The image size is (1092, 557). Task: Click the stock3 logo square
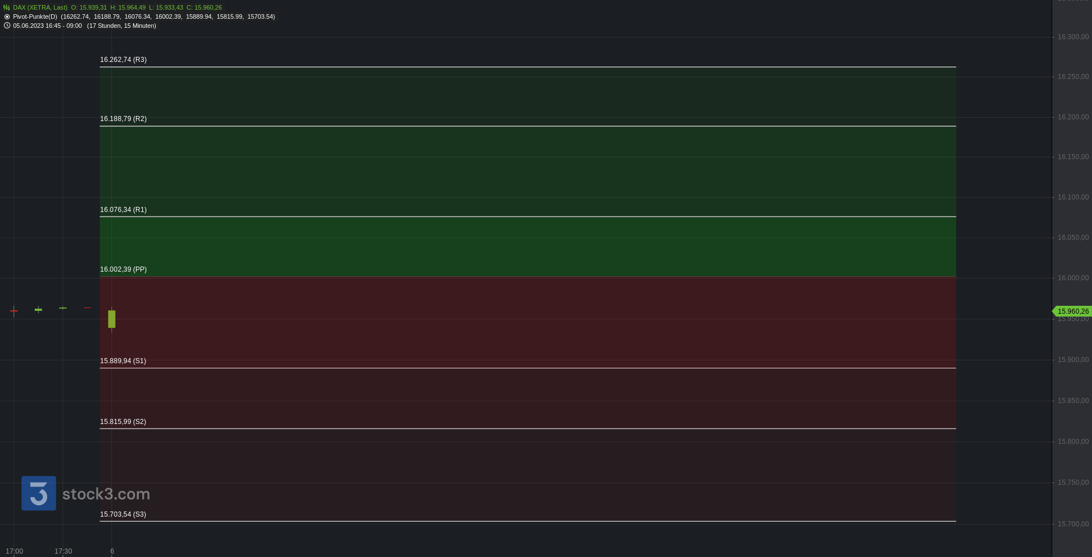click(39, 493)
